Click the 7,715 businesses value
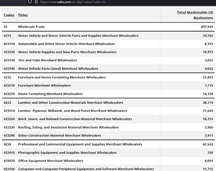 click(209, 85)
